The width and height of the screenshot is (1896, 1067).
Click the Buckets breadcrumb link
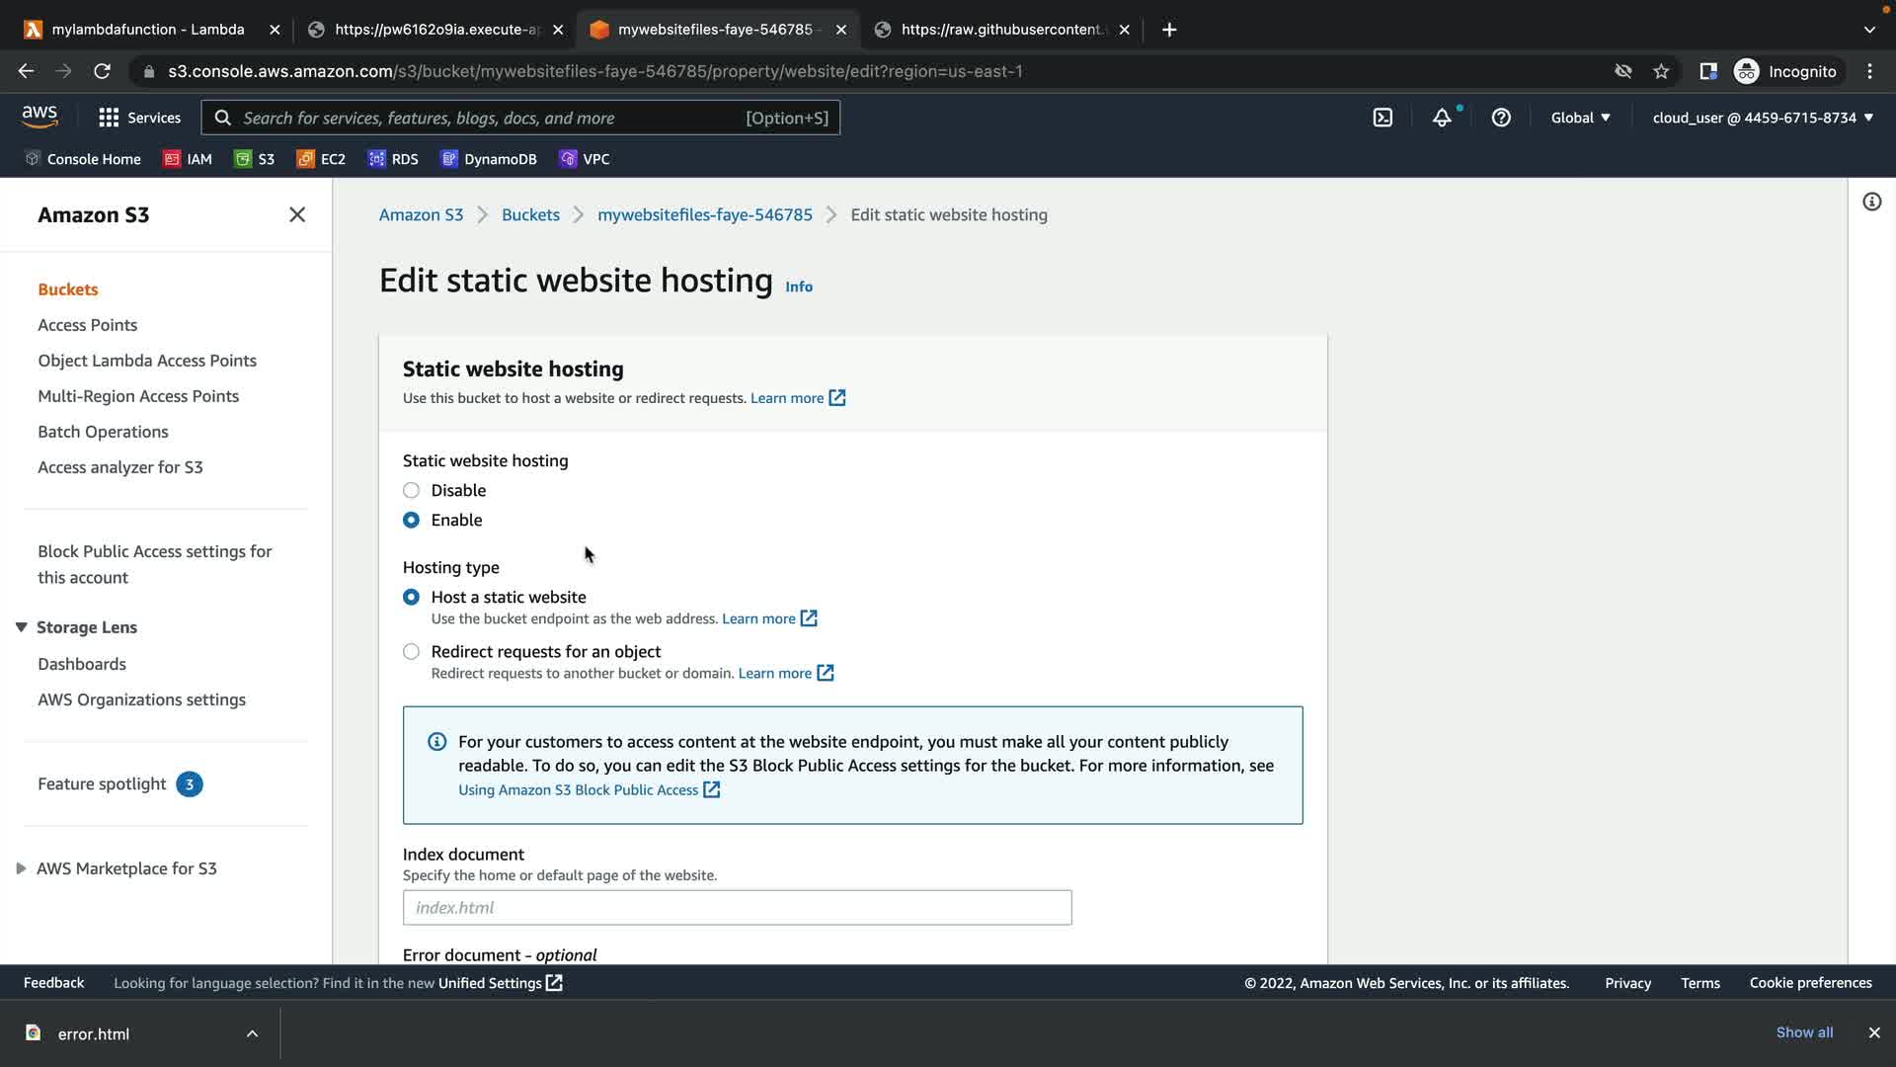[530, 214]
